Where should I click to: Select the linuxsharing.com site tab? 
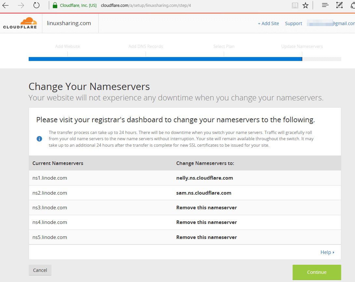point(69,23)
